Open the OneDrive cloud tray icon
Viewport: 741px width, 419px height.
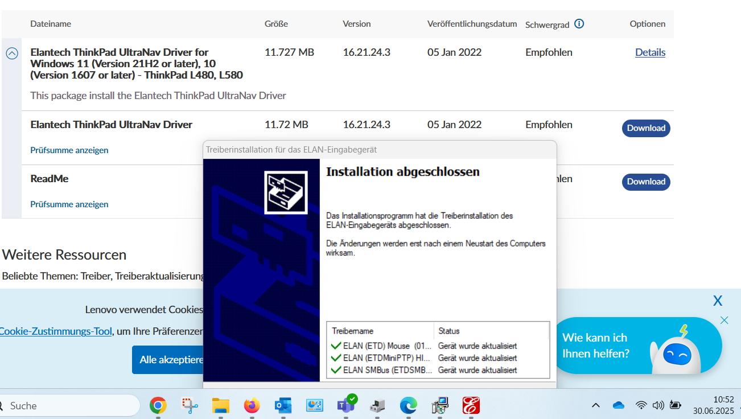[619, 405]
